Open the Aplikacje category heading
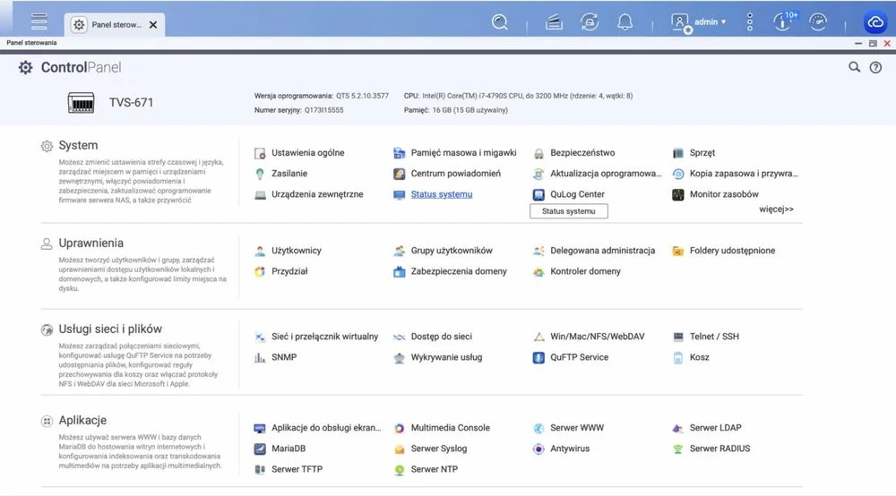Image resolution: width=896 pixels, height=496 pixels. [82, 420]
